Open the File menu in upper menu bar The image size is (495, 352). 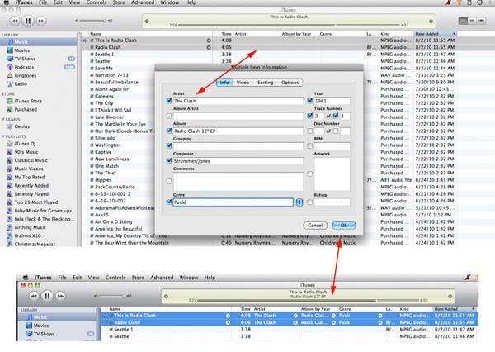click(43, 2)
